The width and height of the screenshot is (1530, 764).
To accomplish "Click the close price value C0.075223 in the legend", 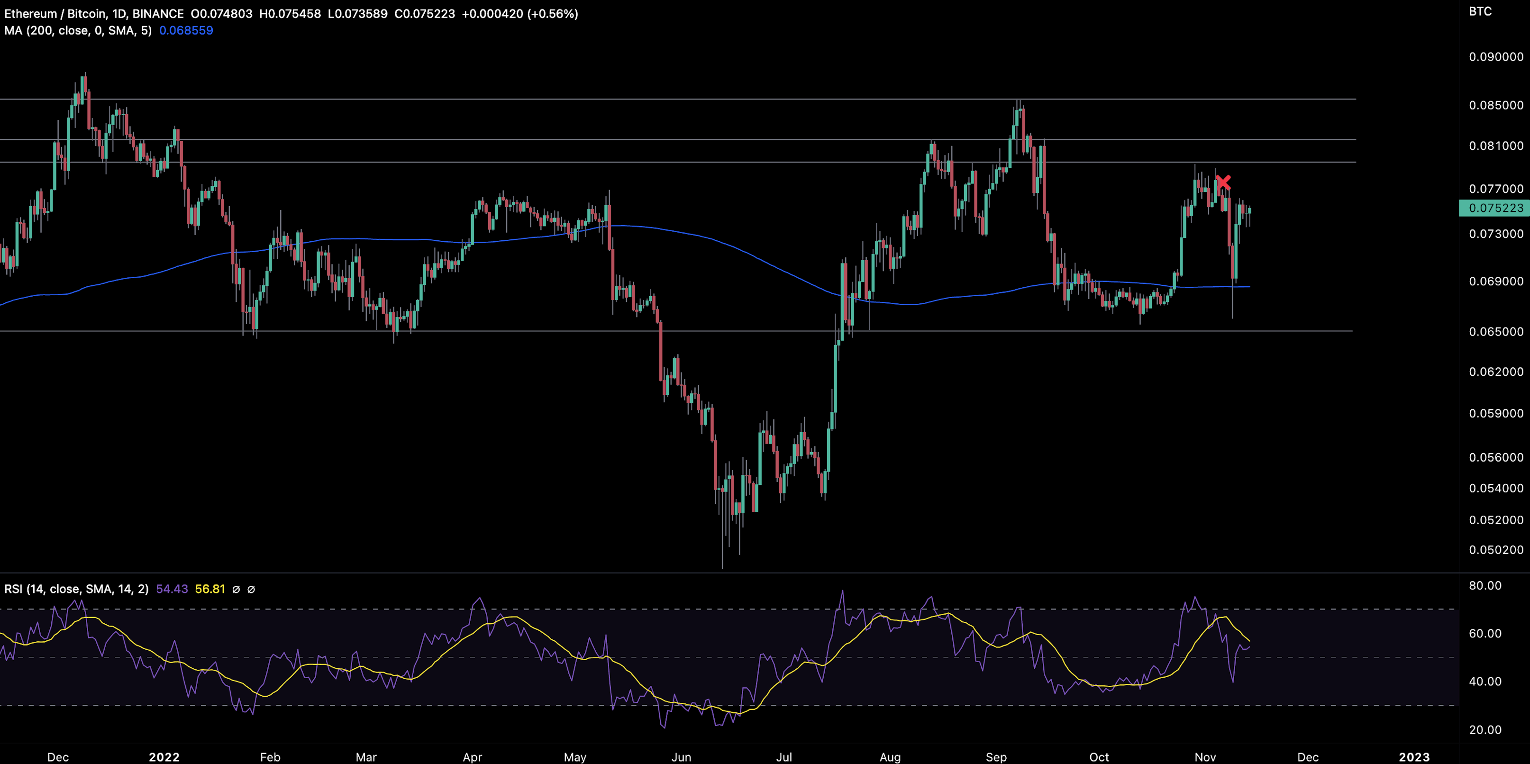I will [425, 14].
